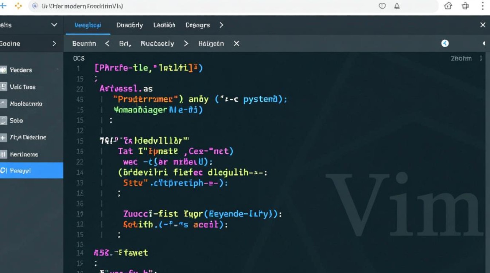Switch to the Duaddrly tab
The image size is (490, 273).
click(129, 25)
